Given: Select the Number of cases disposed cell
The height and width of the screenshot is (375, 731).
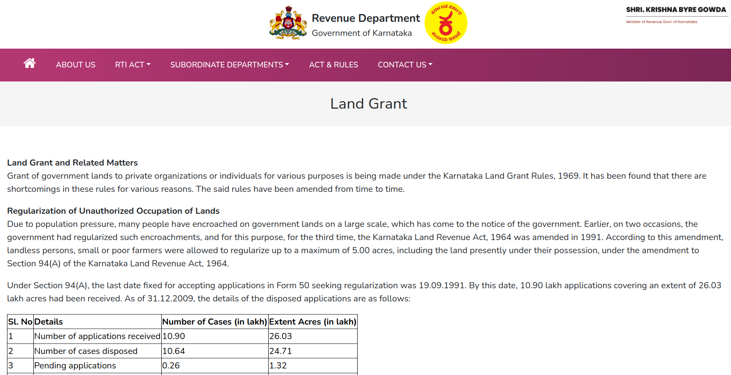Looking at the screenshot, I should [x=86, y=351].
